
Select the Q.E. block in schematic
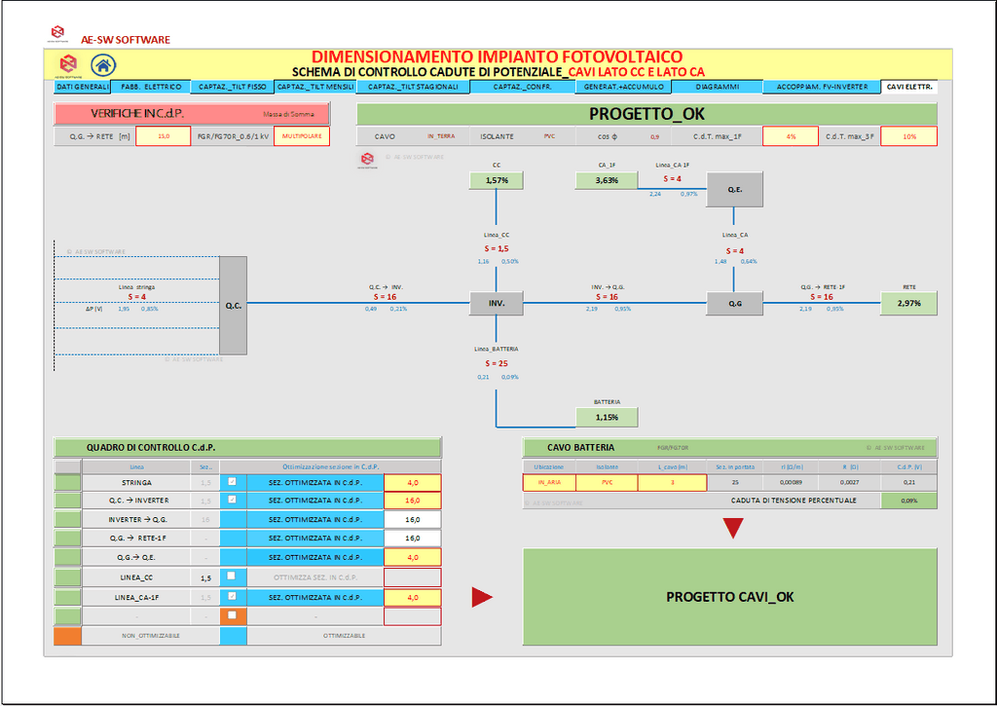tap(735, 189)
